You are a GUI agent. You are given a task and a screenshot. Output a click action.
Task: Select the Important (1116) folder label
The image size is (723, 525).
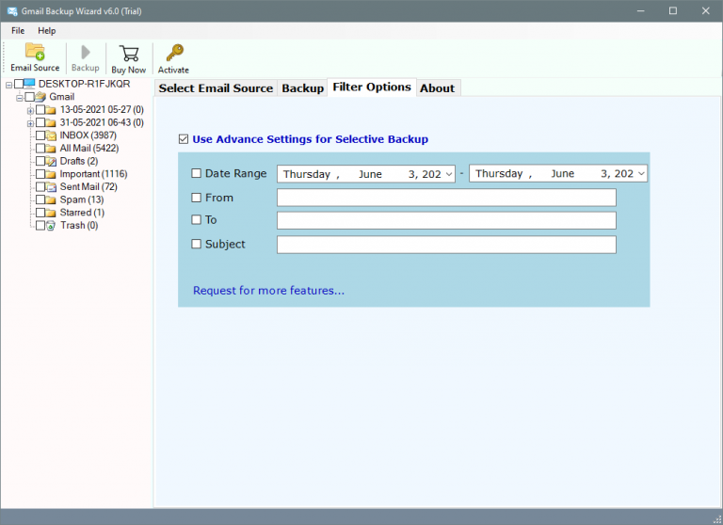pos(93,174)
